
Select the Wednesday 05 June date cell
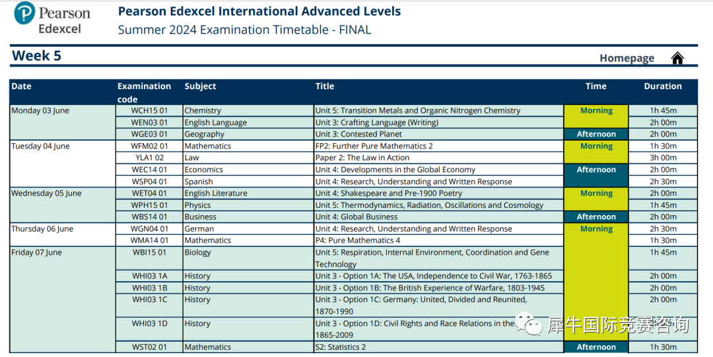click(63, 205)
